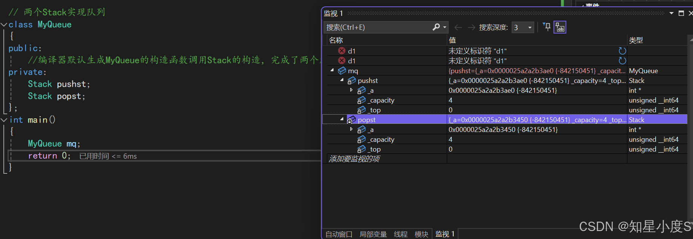
Task: Click the popst member variable icon
Action: tap(351, 120)
